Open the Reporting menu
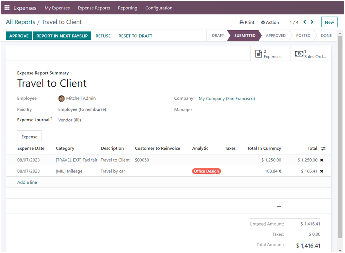Screen dimensions: 345x253 128,8
